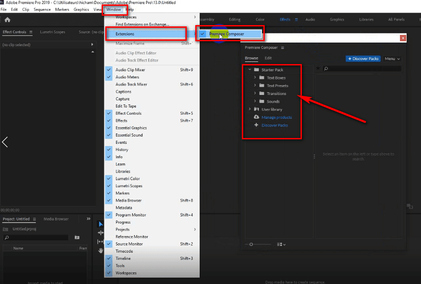Expand the Transitions folder
This screenshot has width=421, height=284.
255,94
